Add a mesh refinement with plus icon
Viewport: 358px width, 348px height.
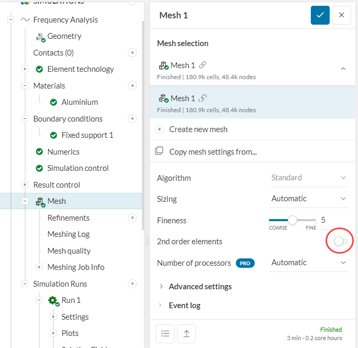(132, 218)
